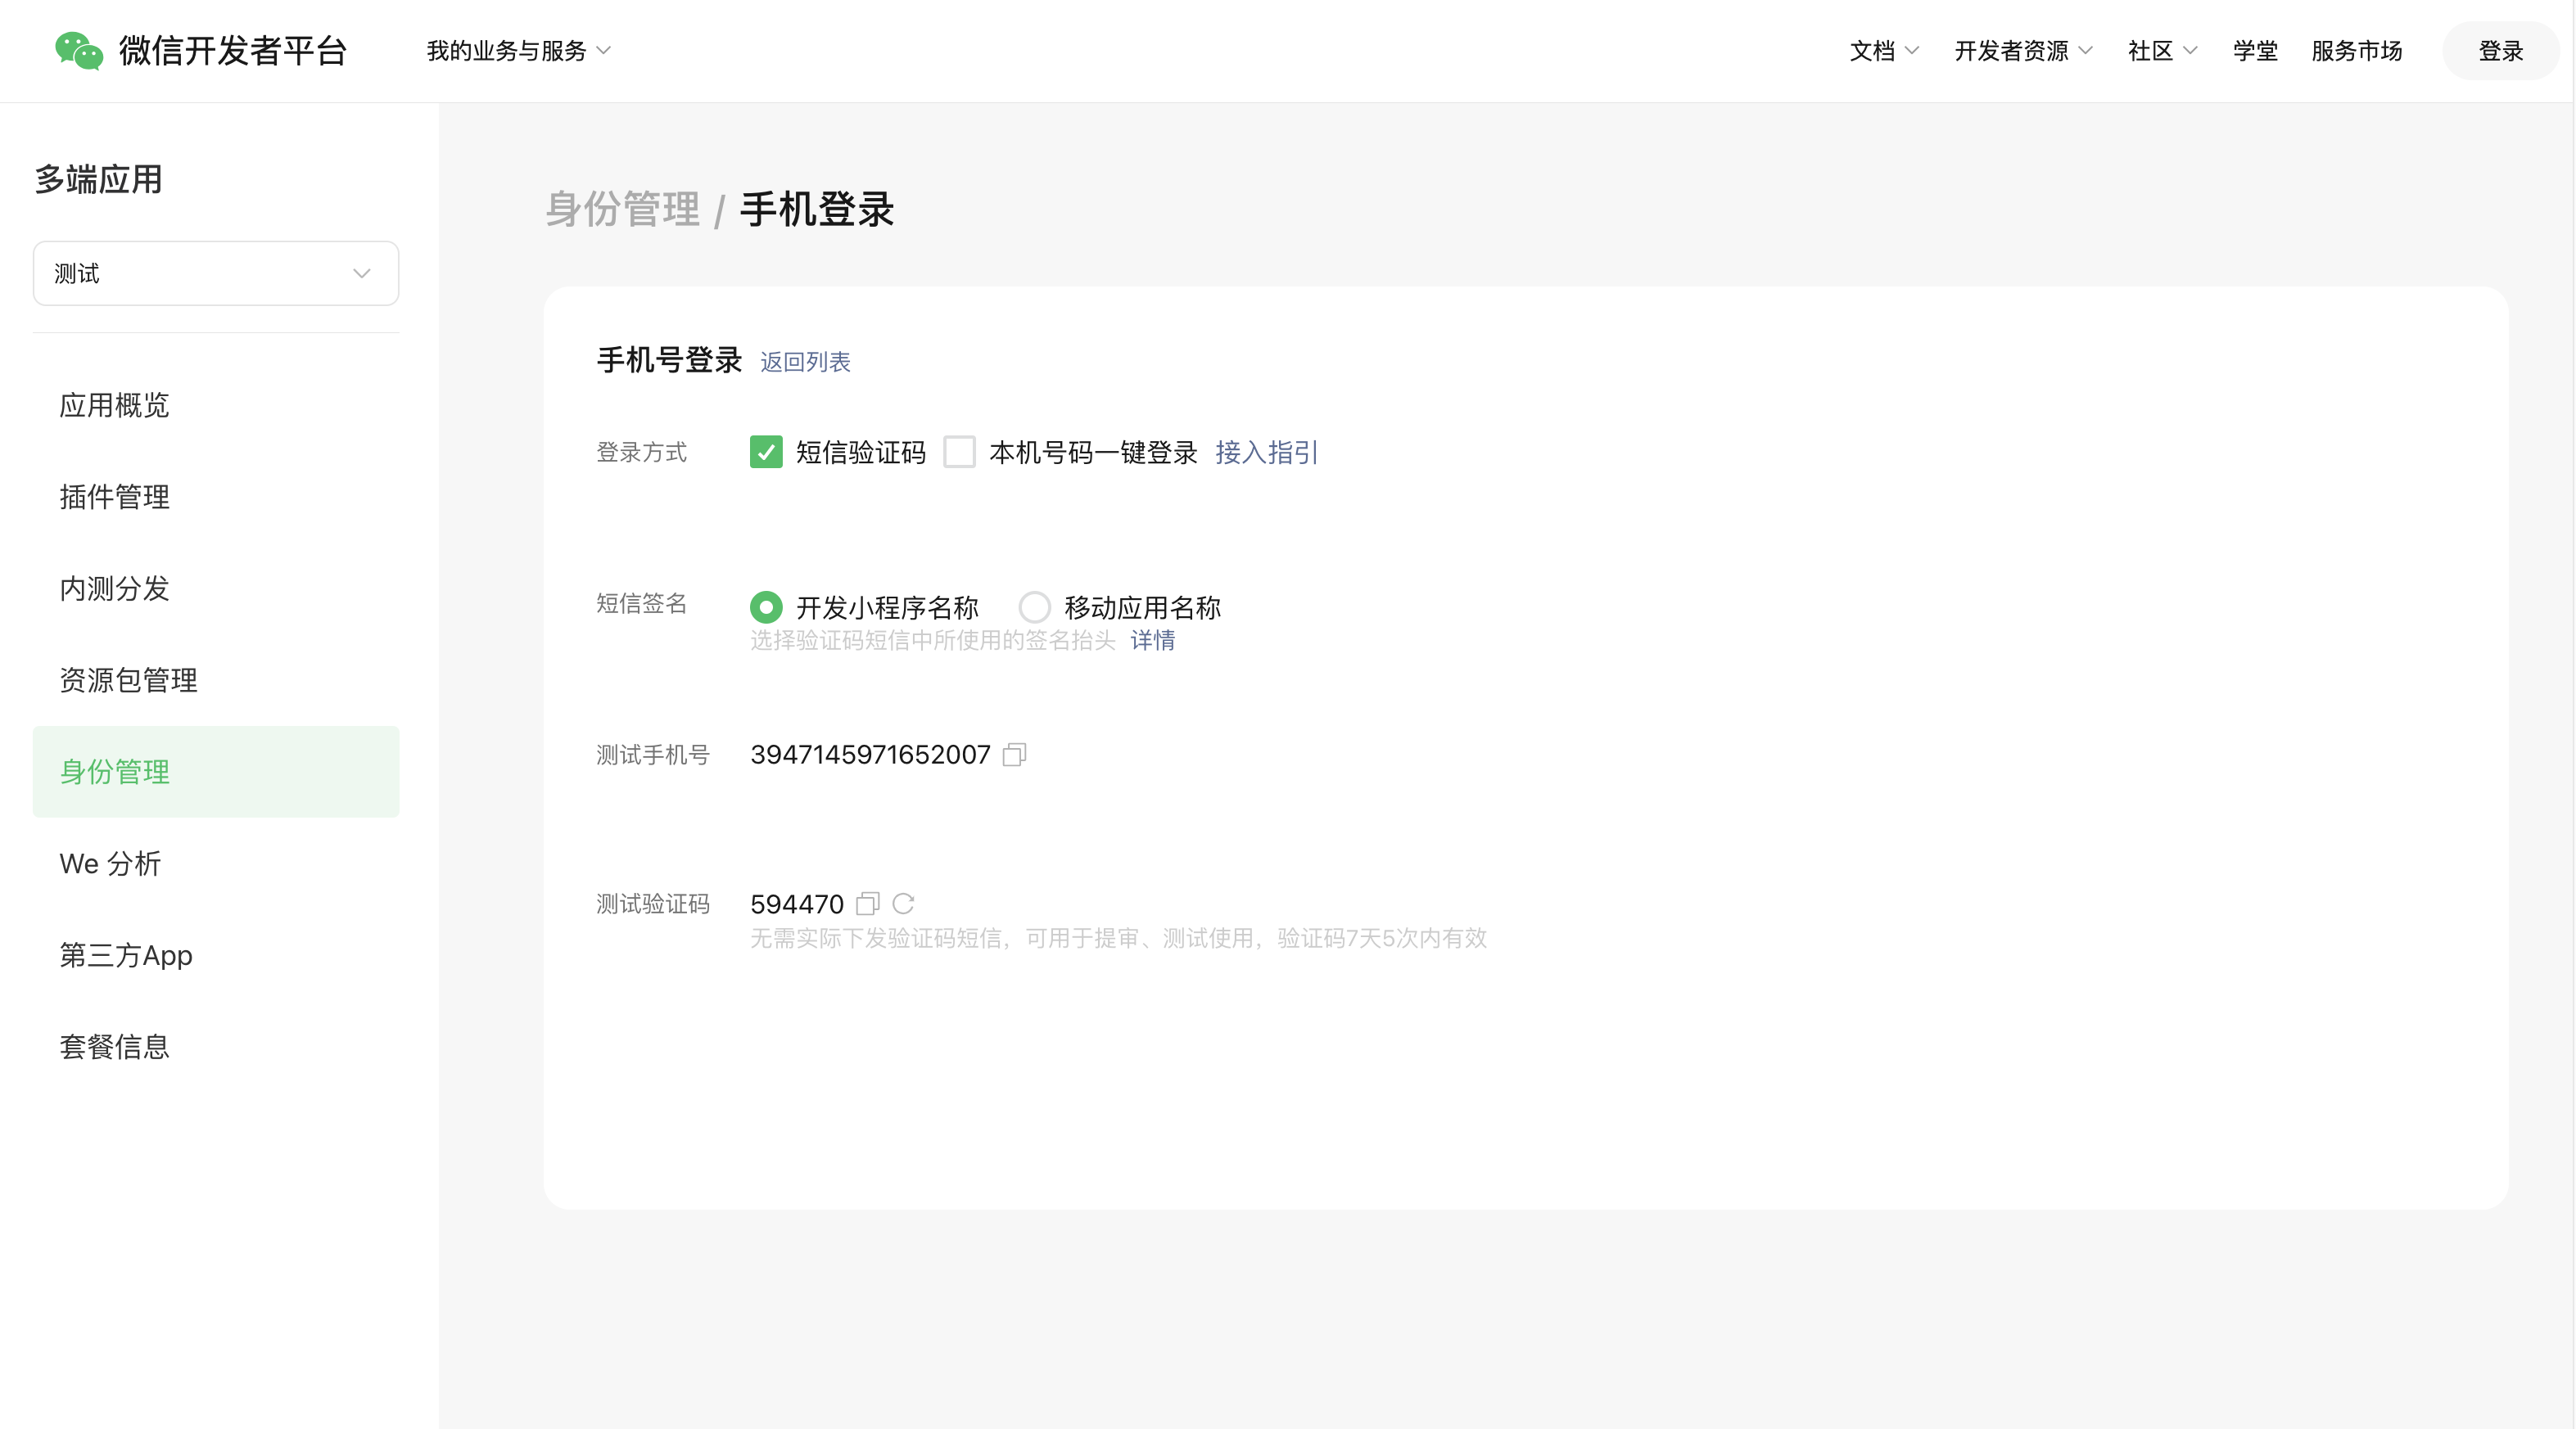The height and width of the screenshot is (1429, 2576).
Task: Expand 我的业务与服务 dropdown
Action: [518, 51]
